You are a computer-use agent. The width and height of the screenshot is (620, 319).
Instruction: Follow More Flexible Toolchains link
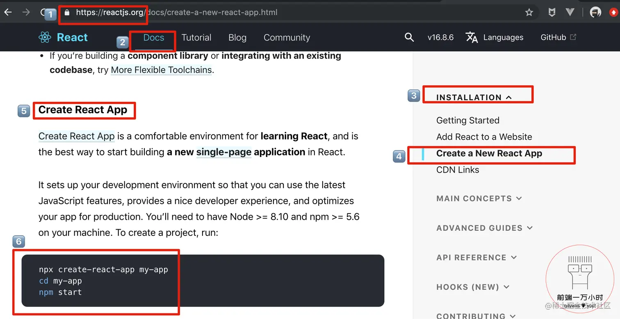(162, 70)
